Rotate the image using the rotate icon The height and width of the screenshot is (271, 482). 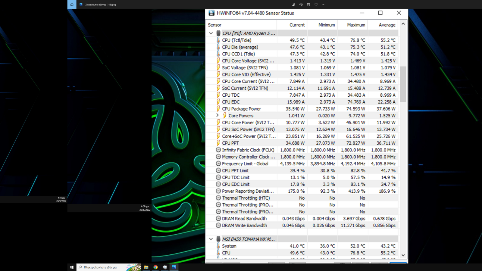tap(301, 5)
